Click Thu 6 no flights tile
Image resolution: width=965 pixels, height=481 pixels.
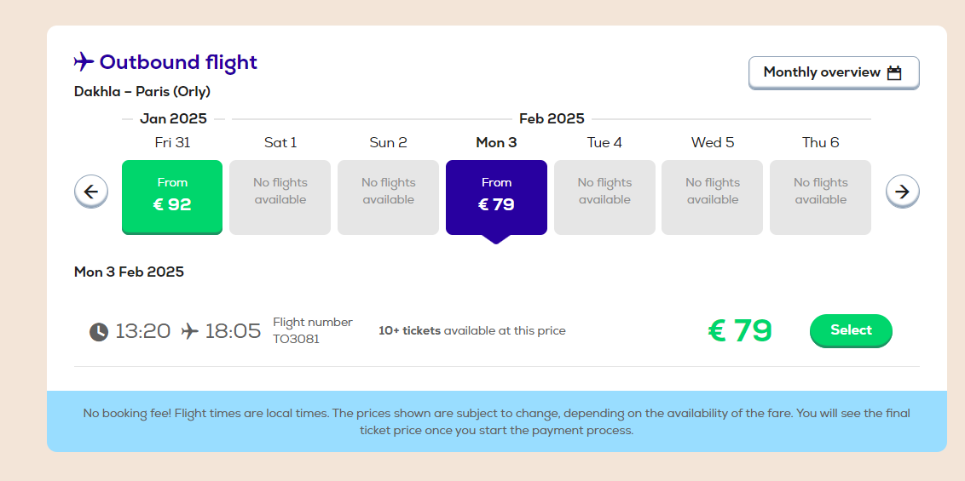[x=820, y=198]
